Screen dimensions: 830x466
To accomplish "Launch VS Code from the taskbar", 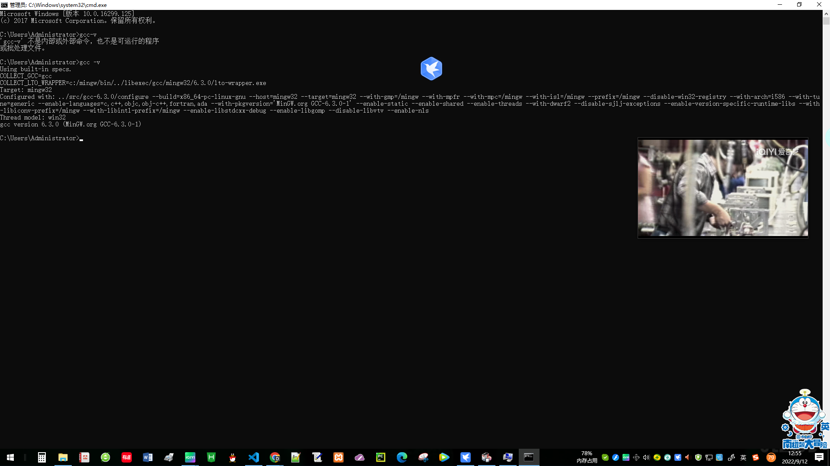I will pyautogui.click(x=254, y=457).
